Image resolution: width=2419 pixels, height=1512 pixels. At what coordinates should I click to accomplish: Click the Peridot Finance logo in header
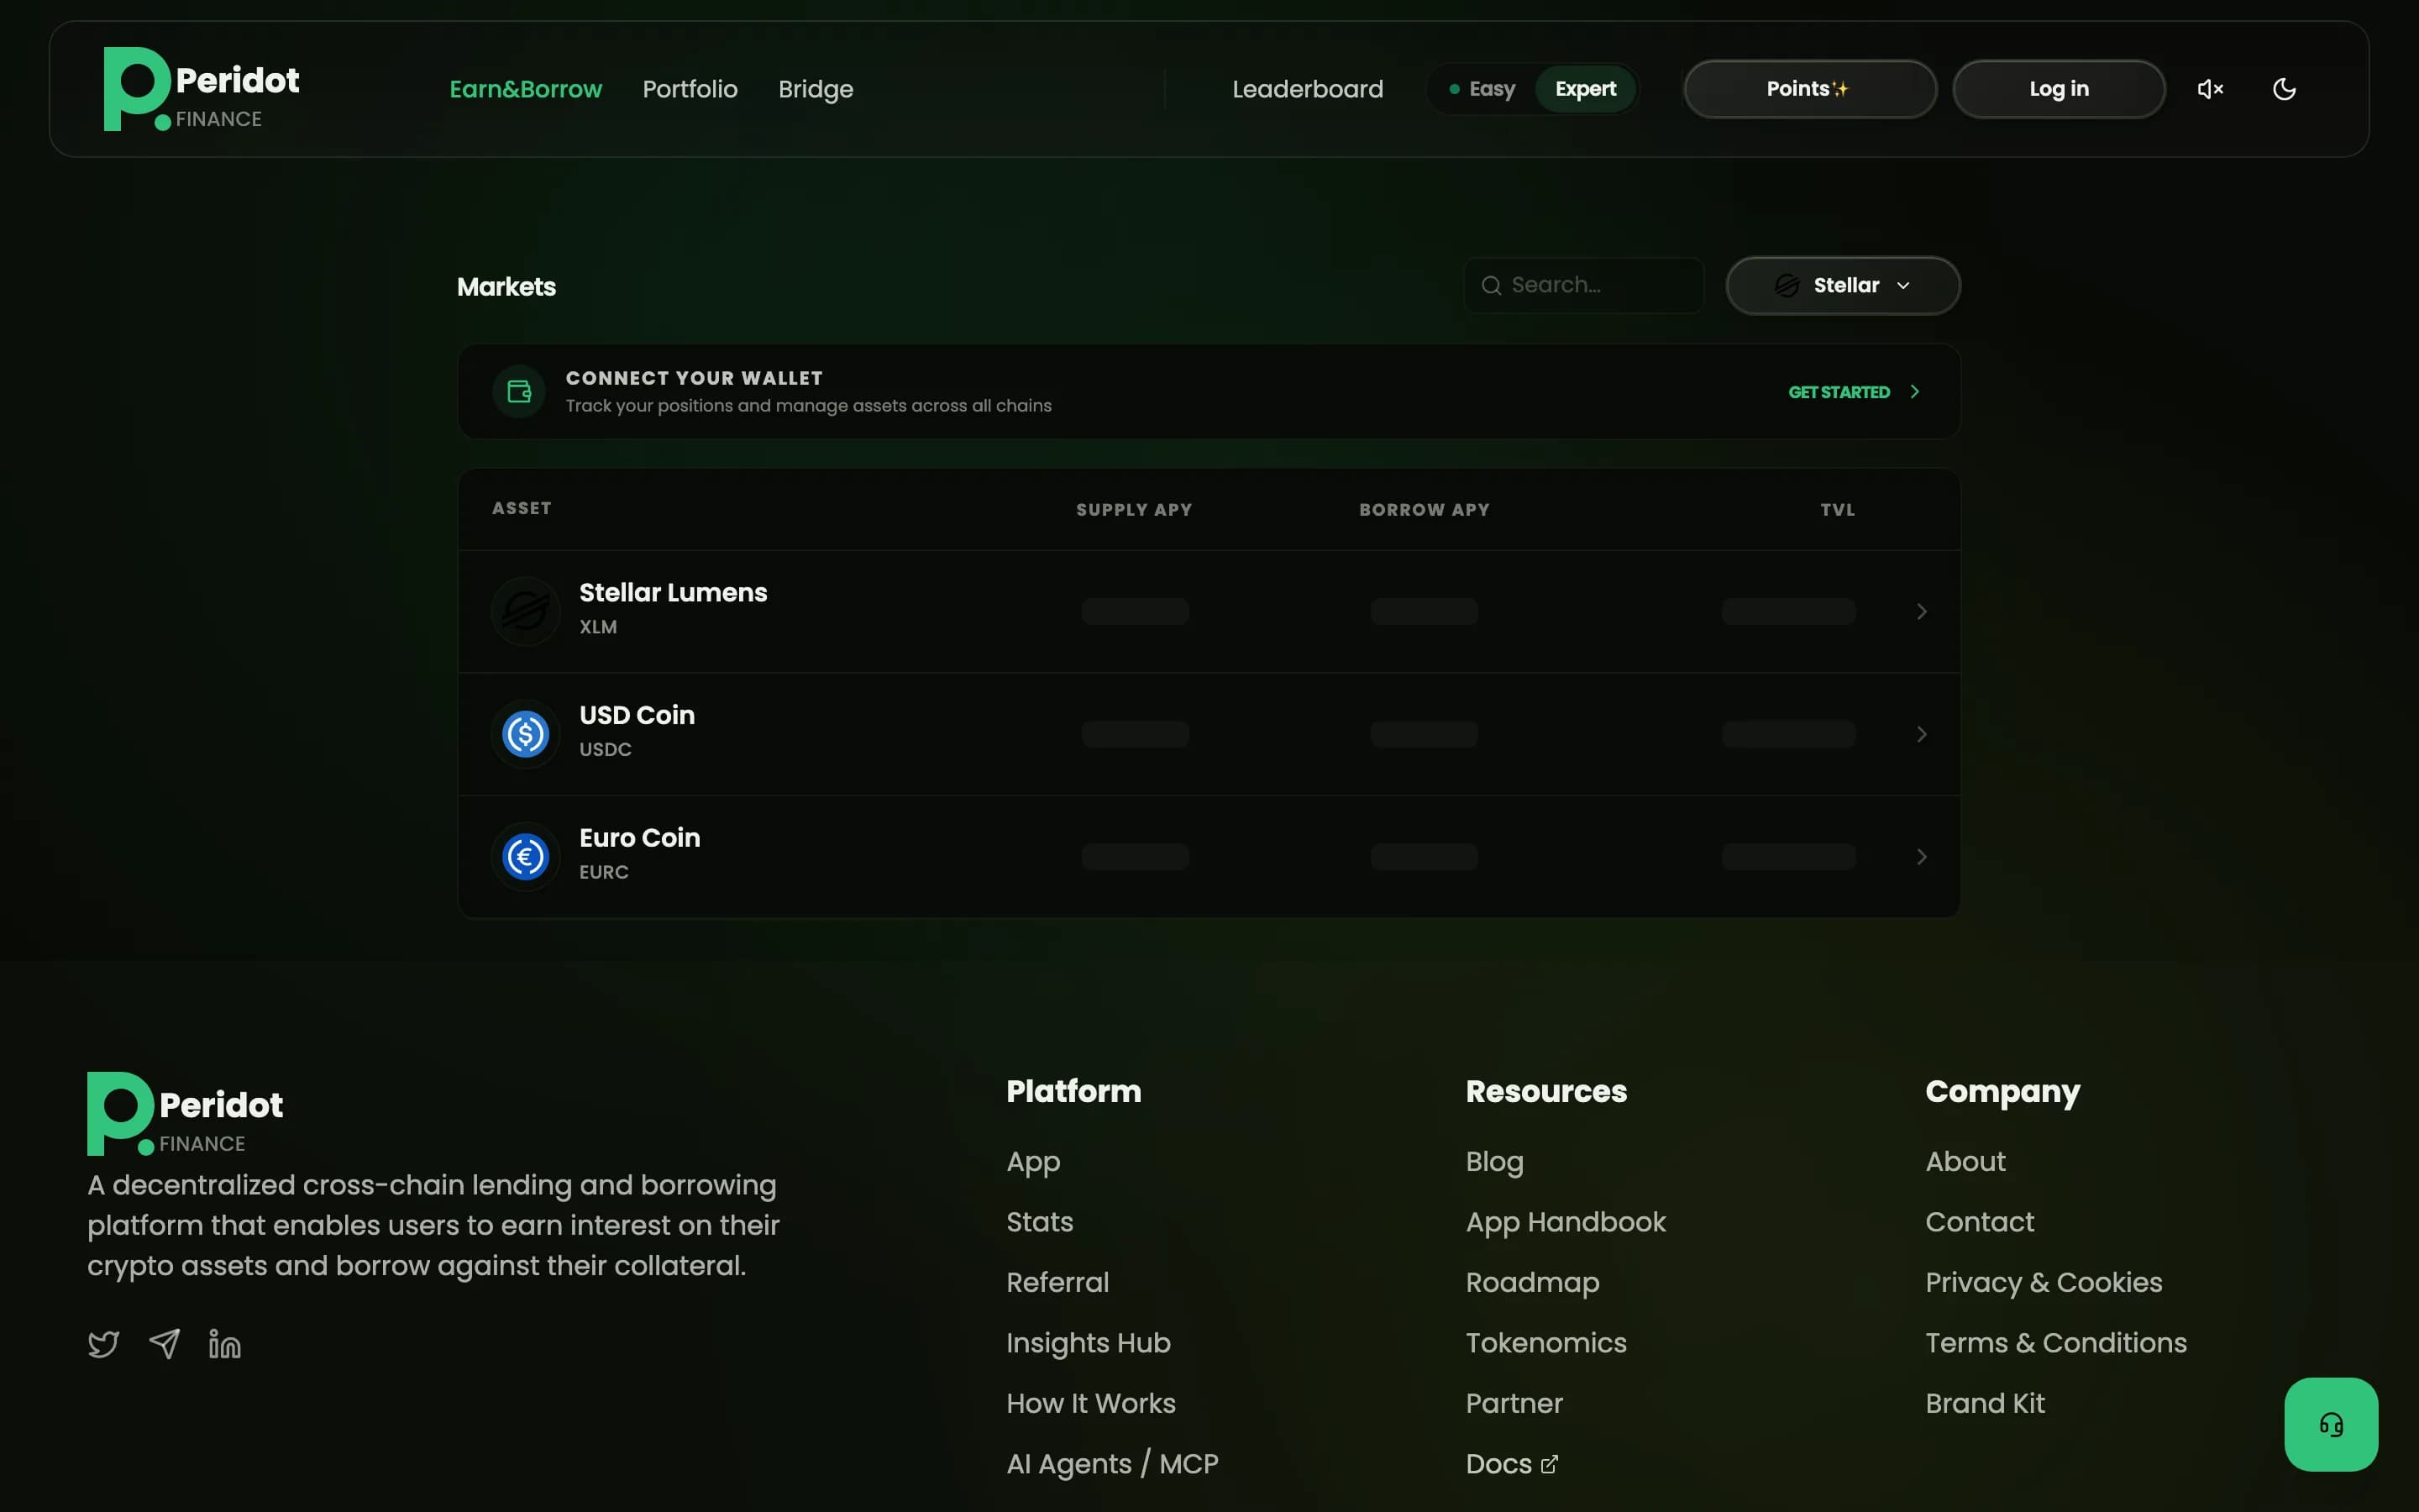pos(202,89)
